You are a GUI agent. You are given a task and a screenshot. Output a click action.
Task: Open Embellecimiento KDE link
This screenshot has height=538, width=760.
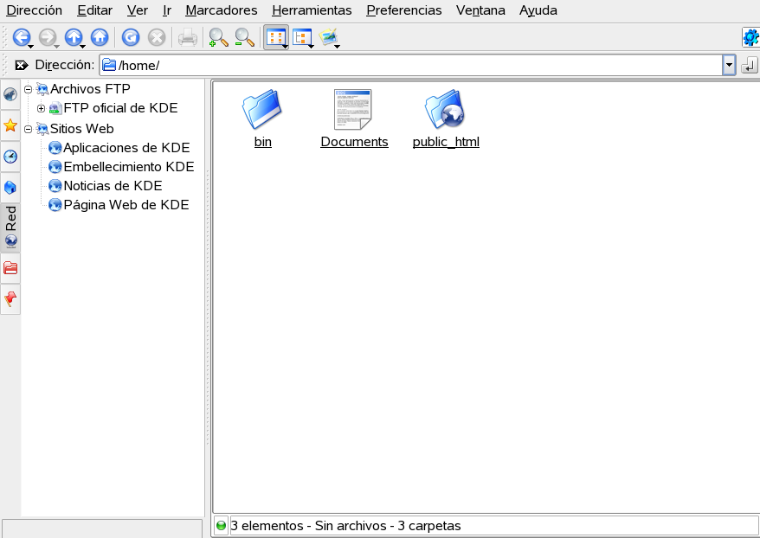tap(129, 167)
